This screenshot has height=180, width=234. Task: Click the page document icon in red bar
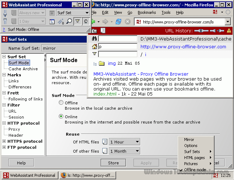pos(103,31)
